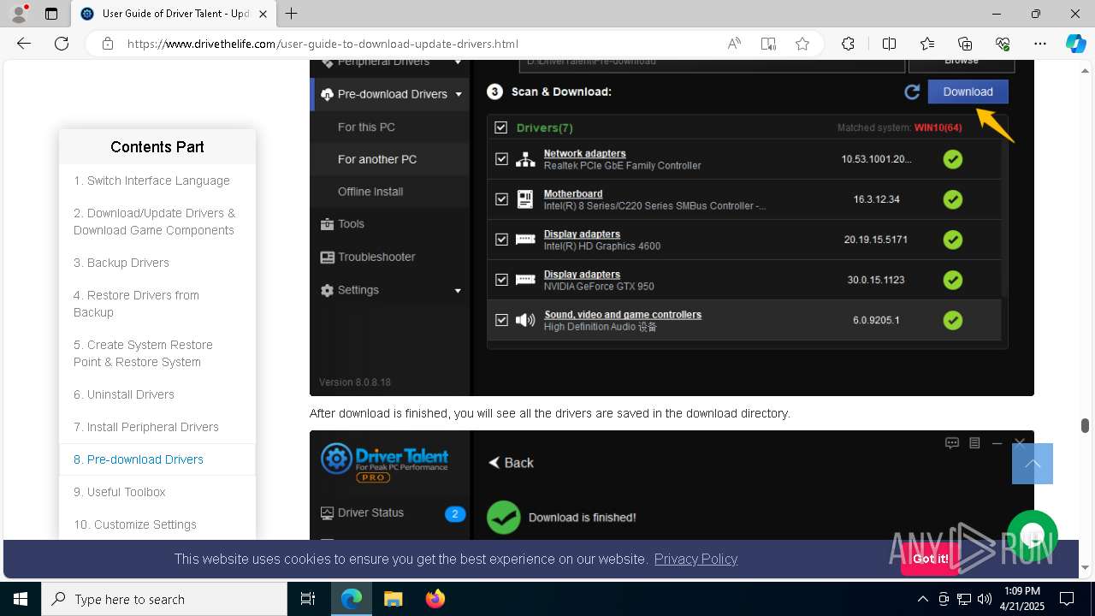1095x616 pixels.
Task: Go back to previous page
Action: click(24, 44)
